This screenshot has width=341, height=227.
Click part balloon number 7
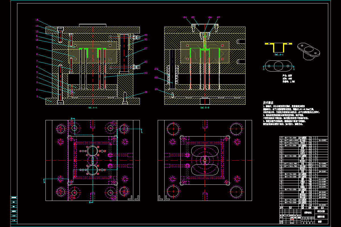click(x=37, y=61)
